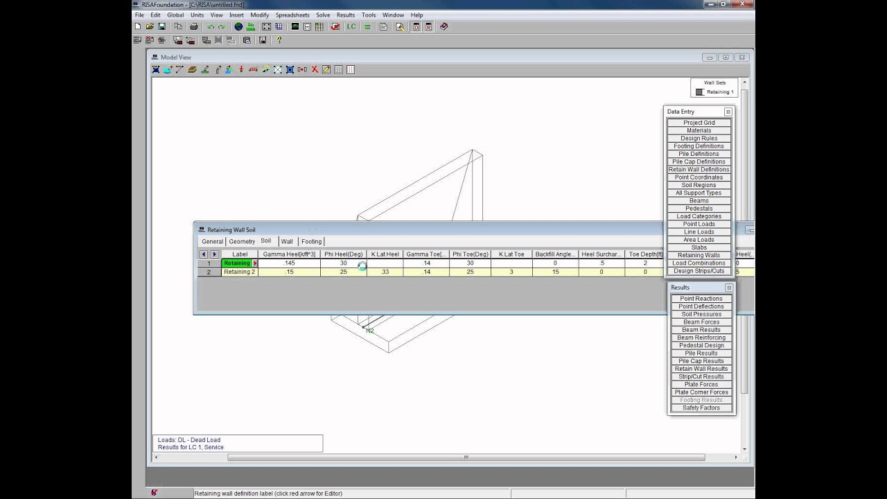Open the Modify menu

[x=260, y=15]
